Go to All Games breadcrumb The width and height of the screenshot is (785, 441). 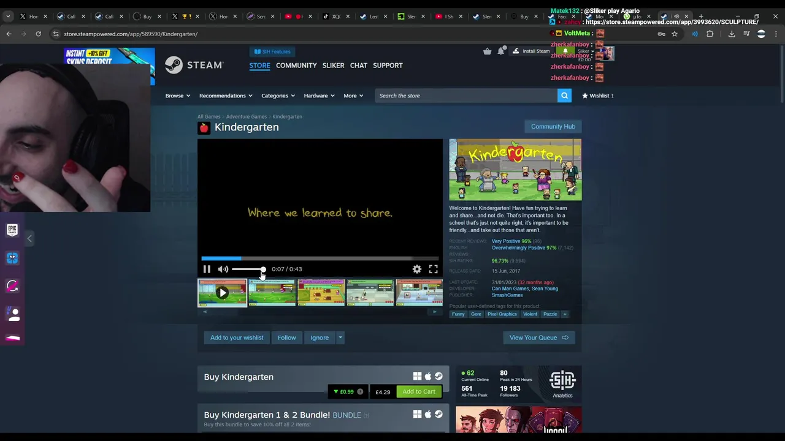point(209,116)
